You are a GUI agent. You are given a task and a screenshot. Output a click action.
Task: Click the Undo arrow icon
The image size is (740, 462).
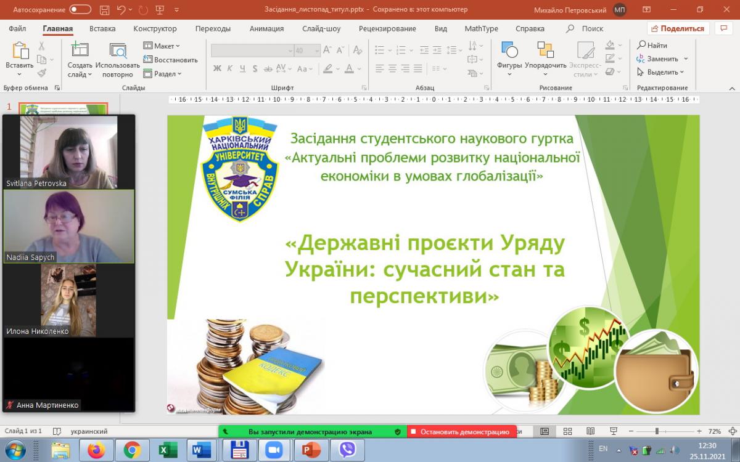(121, 10)
